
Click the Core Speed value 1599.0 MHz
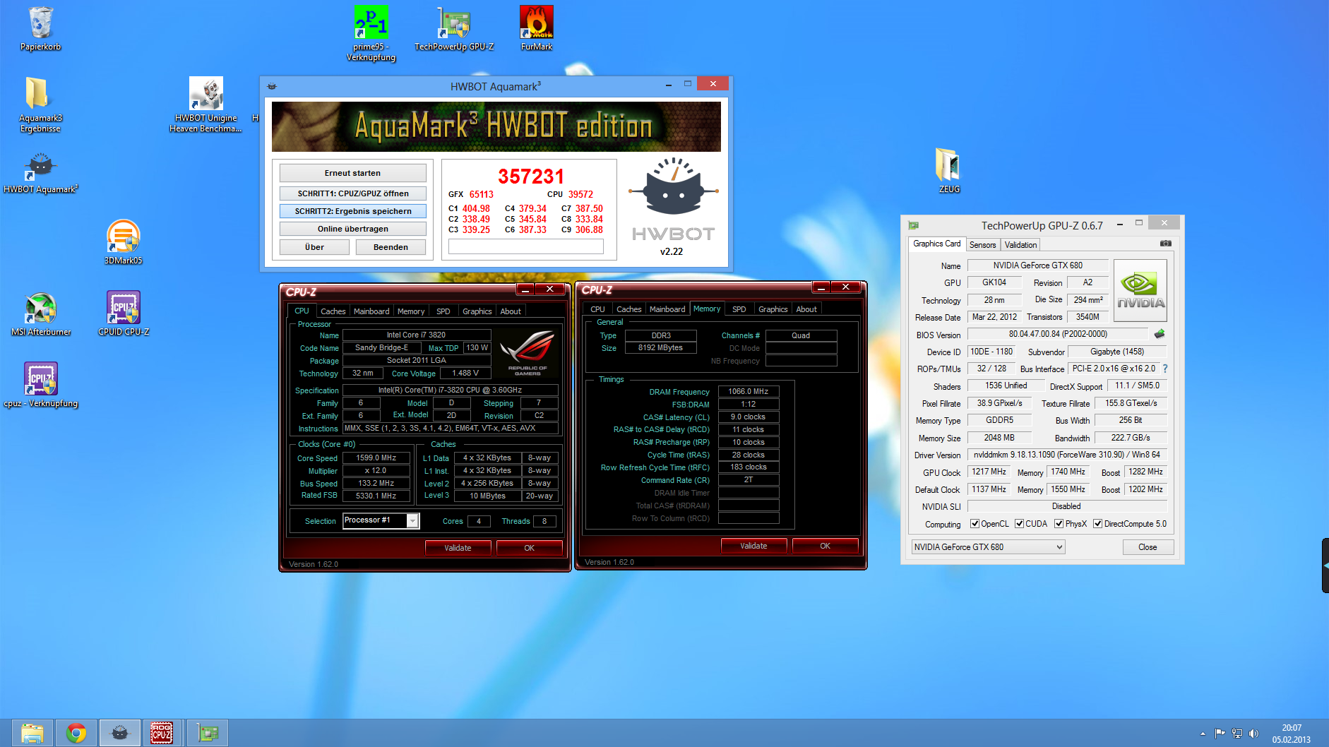point(376,458)
